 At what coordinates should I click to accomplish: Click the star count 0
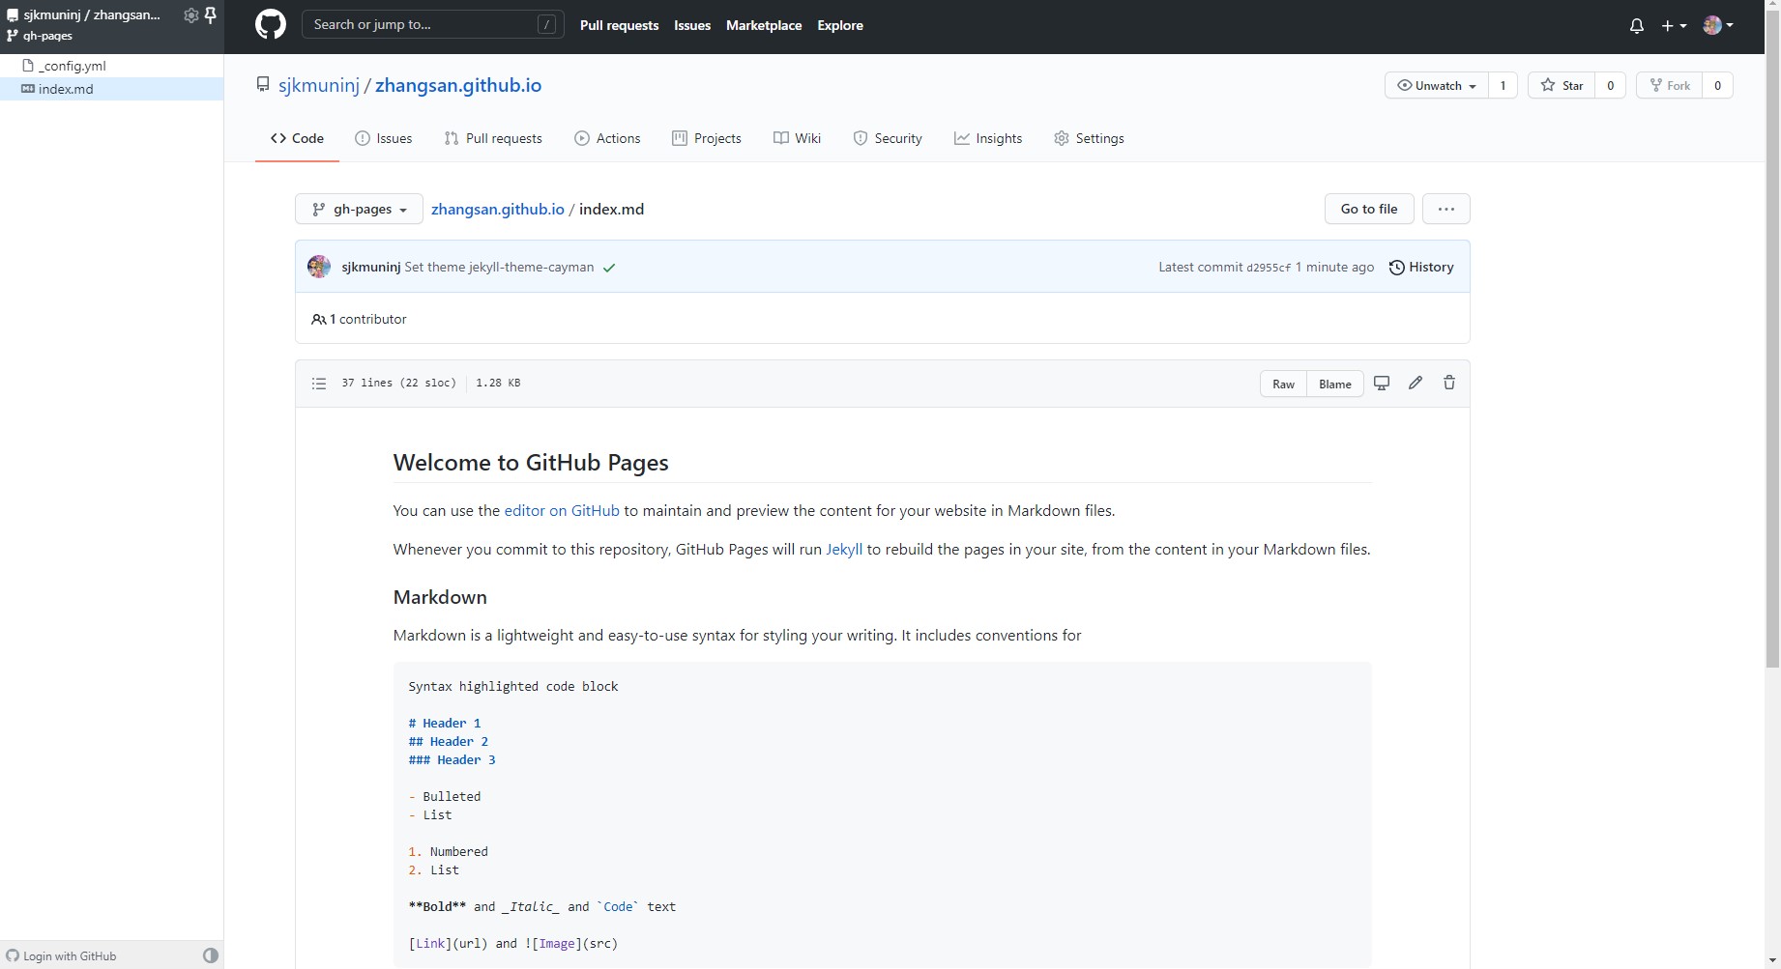point(1610,85)
